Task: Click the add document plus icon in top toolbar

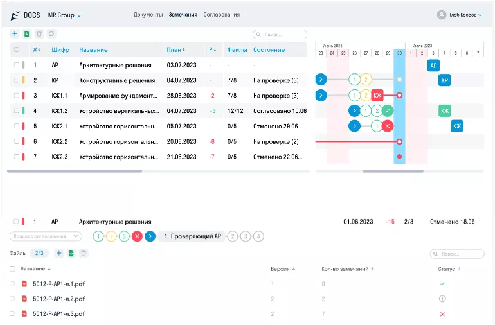Action: tap(15, 34)
